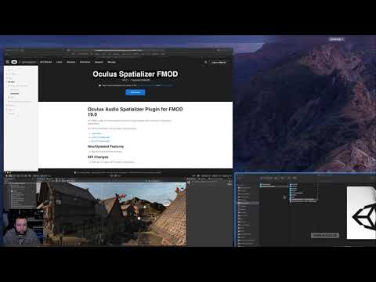This screenshot has width=376, height=282.
Task: Open the hamburger menu beside the Oculus logo
Action: coord(8,62)
